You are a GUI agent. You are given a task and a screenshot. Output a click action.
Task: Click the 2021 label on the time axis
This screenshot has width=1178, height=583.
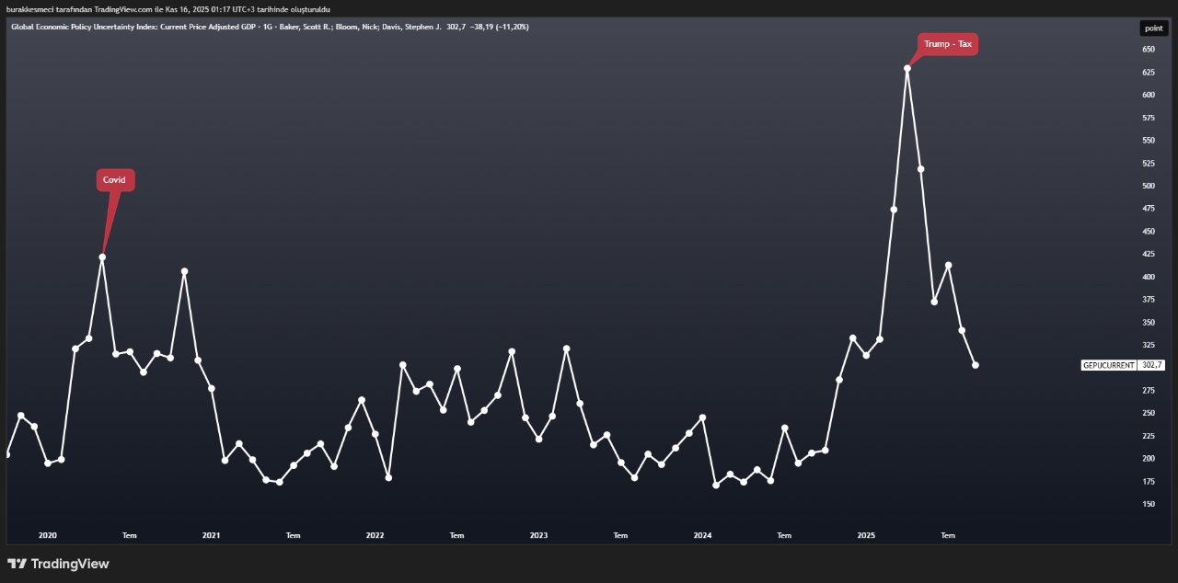click(211, 535)
